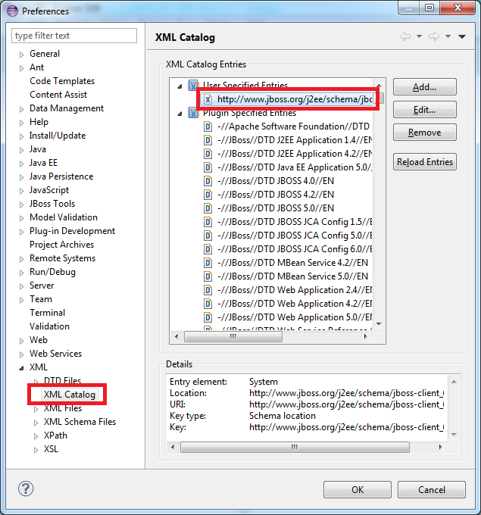The image size is (481, 515).
Task: Collapse the Plugin Specified Entries node
Action: pos(180,114)
